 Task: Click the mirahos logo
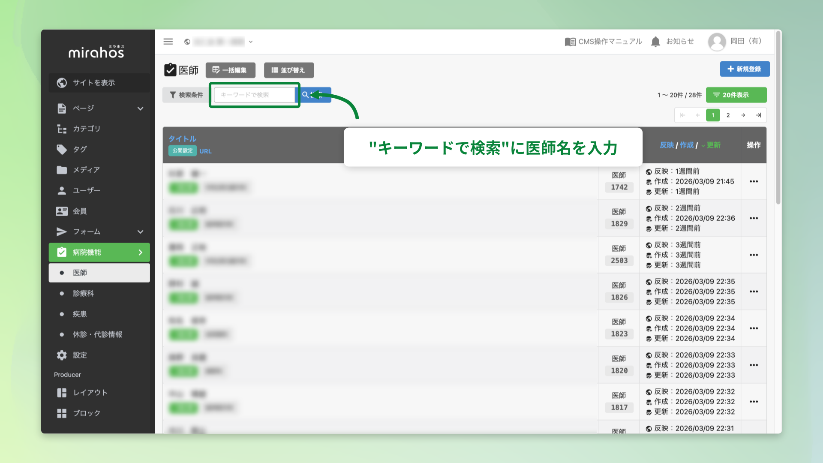[x=96, y=51]
